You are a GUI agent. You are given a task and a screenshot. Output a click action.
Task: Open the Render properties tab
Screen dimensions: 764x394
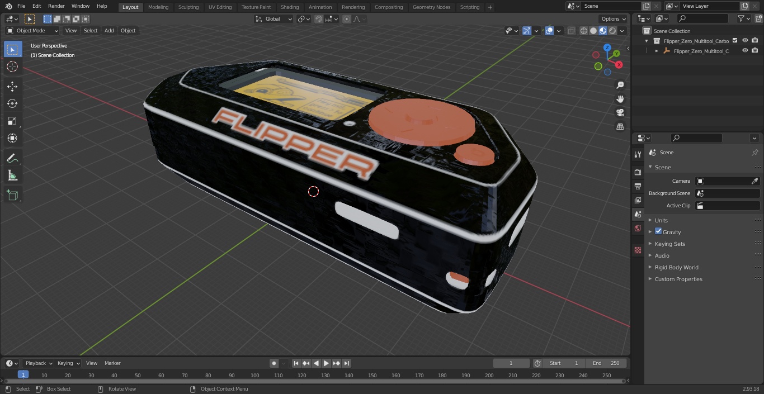coord(638,172)
